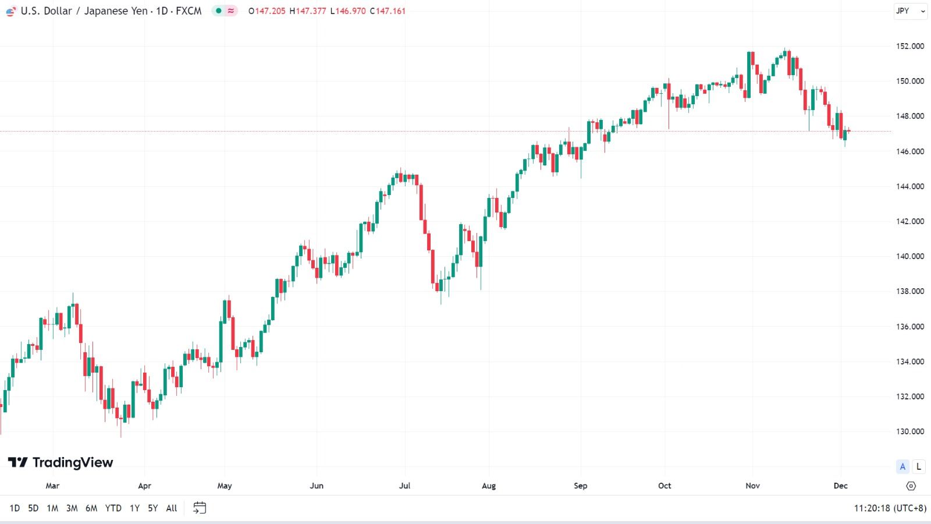
Task: Click the pink approximate-data indicator icon
Action: [231, 10]
